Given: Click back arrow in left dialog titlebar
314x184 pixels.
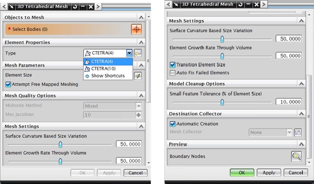Looking at the screenshot, I should (x=4, y=6).
